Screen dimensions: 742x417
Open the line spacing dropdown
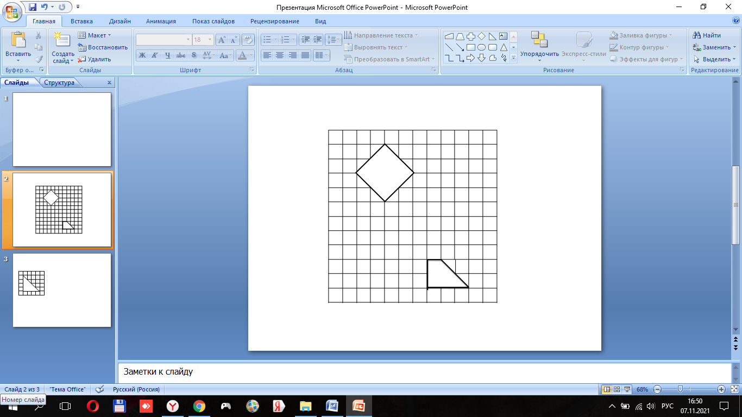coord(334,40)
